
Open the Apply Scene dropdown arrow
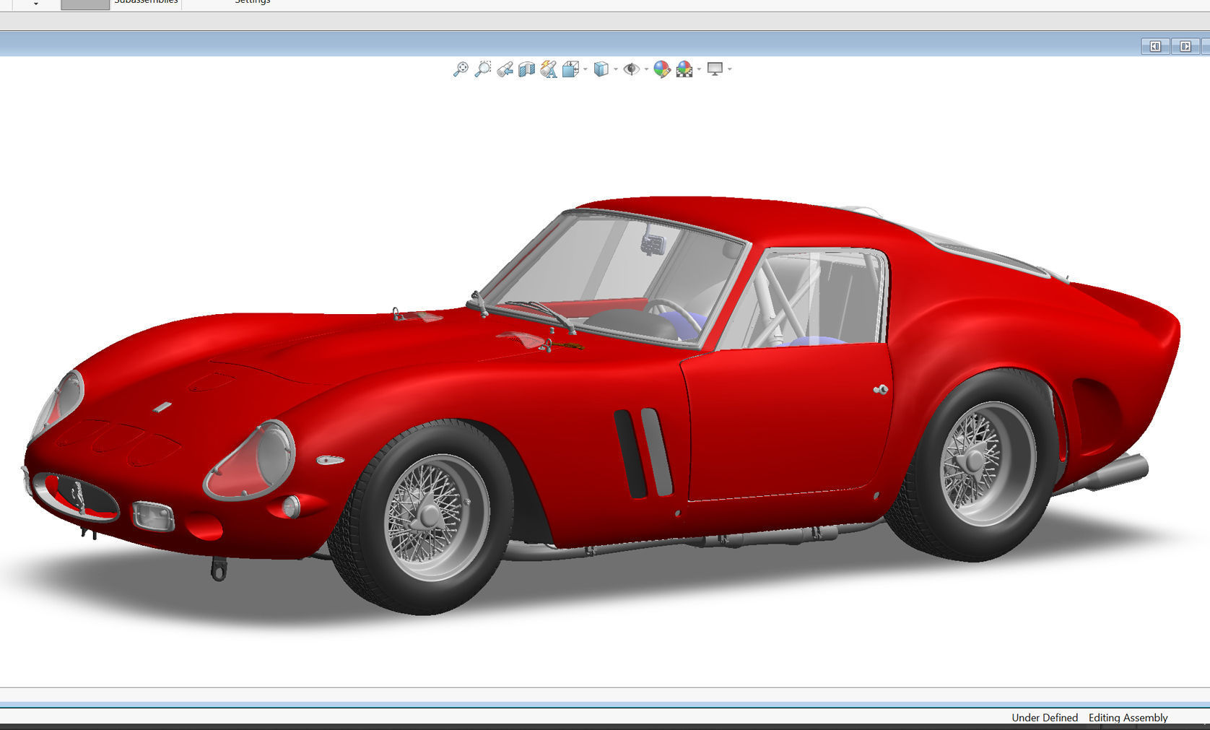(x=699, y=69)
